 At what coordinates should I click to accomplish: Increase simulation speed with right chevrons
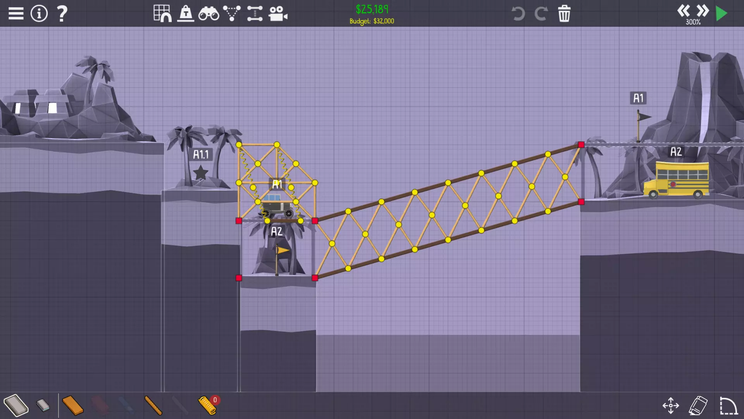tap(703, 10)
